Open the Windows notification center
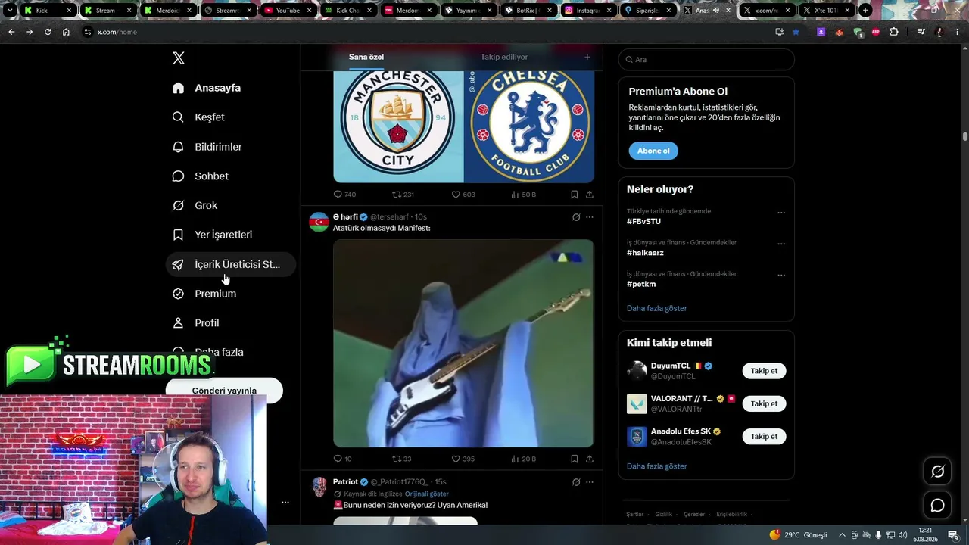 pos(953,534)
